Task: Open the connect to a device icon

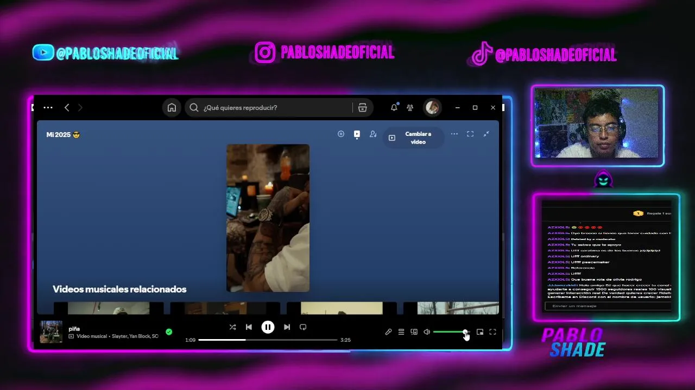Action: [414, 332]
